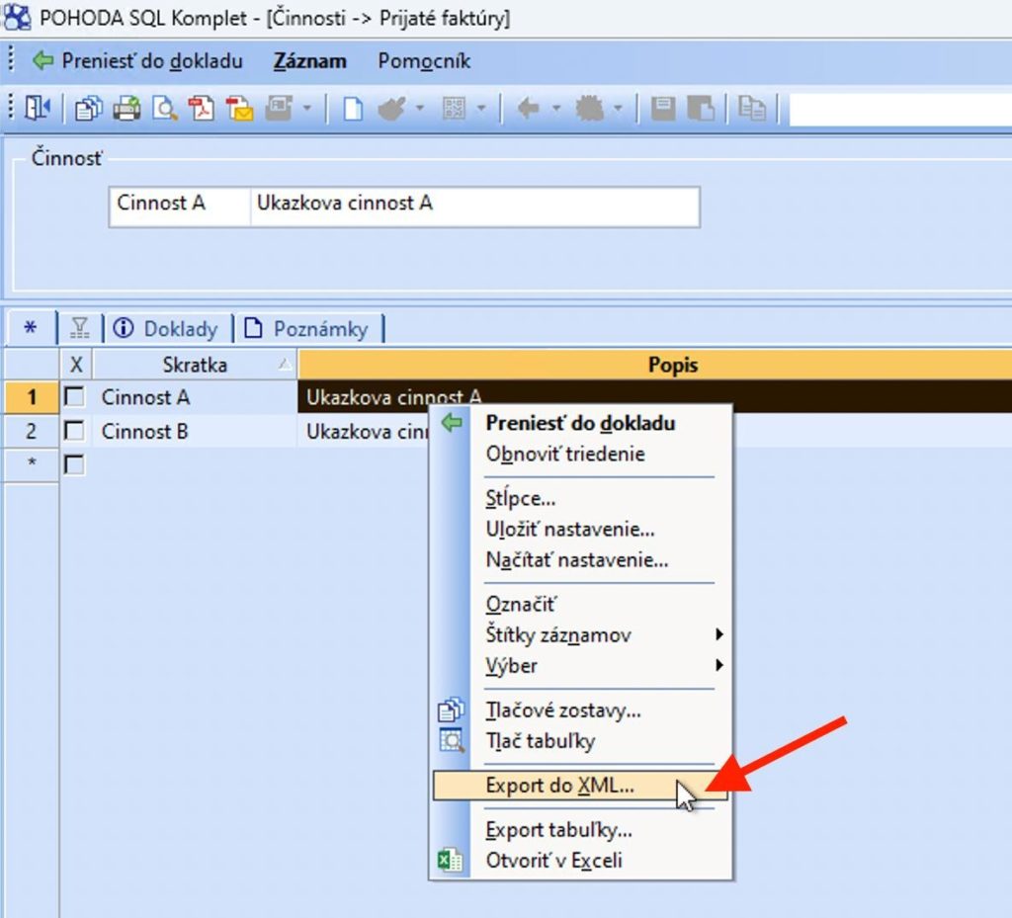This screenshot has height=918, width=1012.
Task: Click the Popis column header
Action: pos(655,365)
